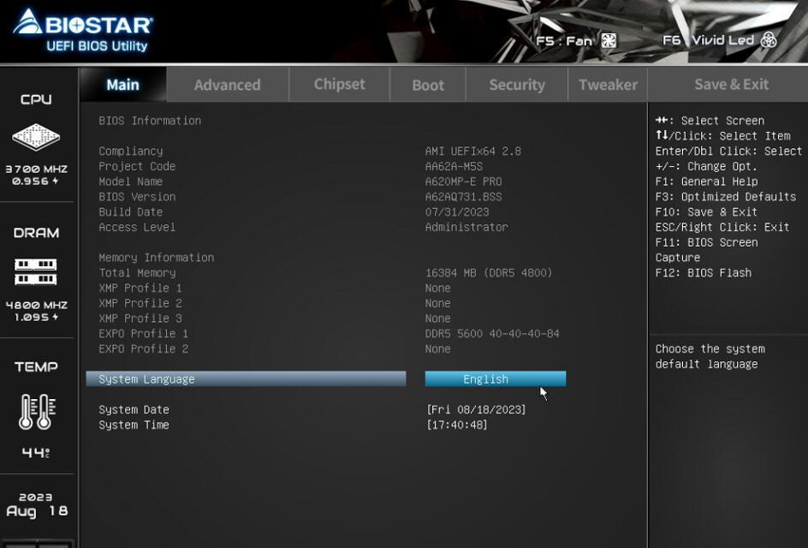Viewport: 808px width, 548px height.
Task: Click the 4800 MHZ DRAM frequency readout
Action: [x=36, y=305]
